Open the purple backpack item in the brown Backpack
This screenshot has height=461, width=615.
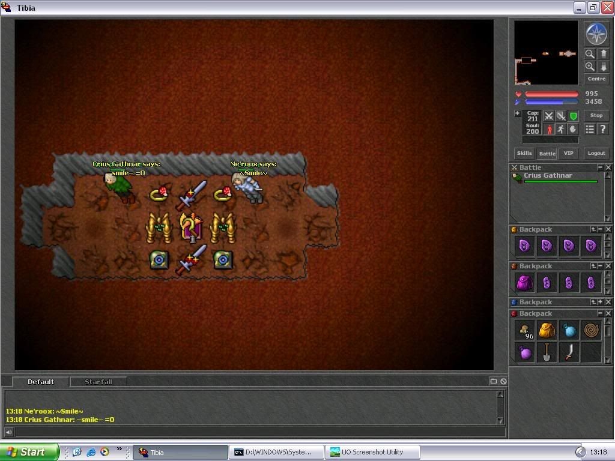525,283
